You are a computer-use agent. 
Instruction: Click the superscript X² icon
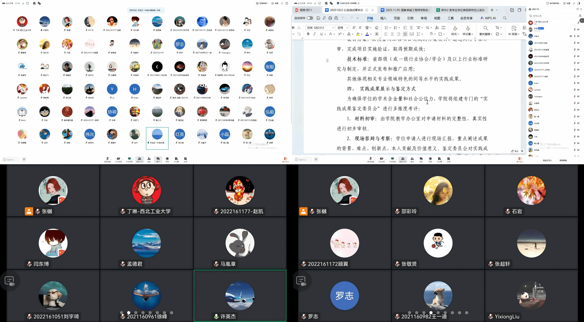coord(340,34)
